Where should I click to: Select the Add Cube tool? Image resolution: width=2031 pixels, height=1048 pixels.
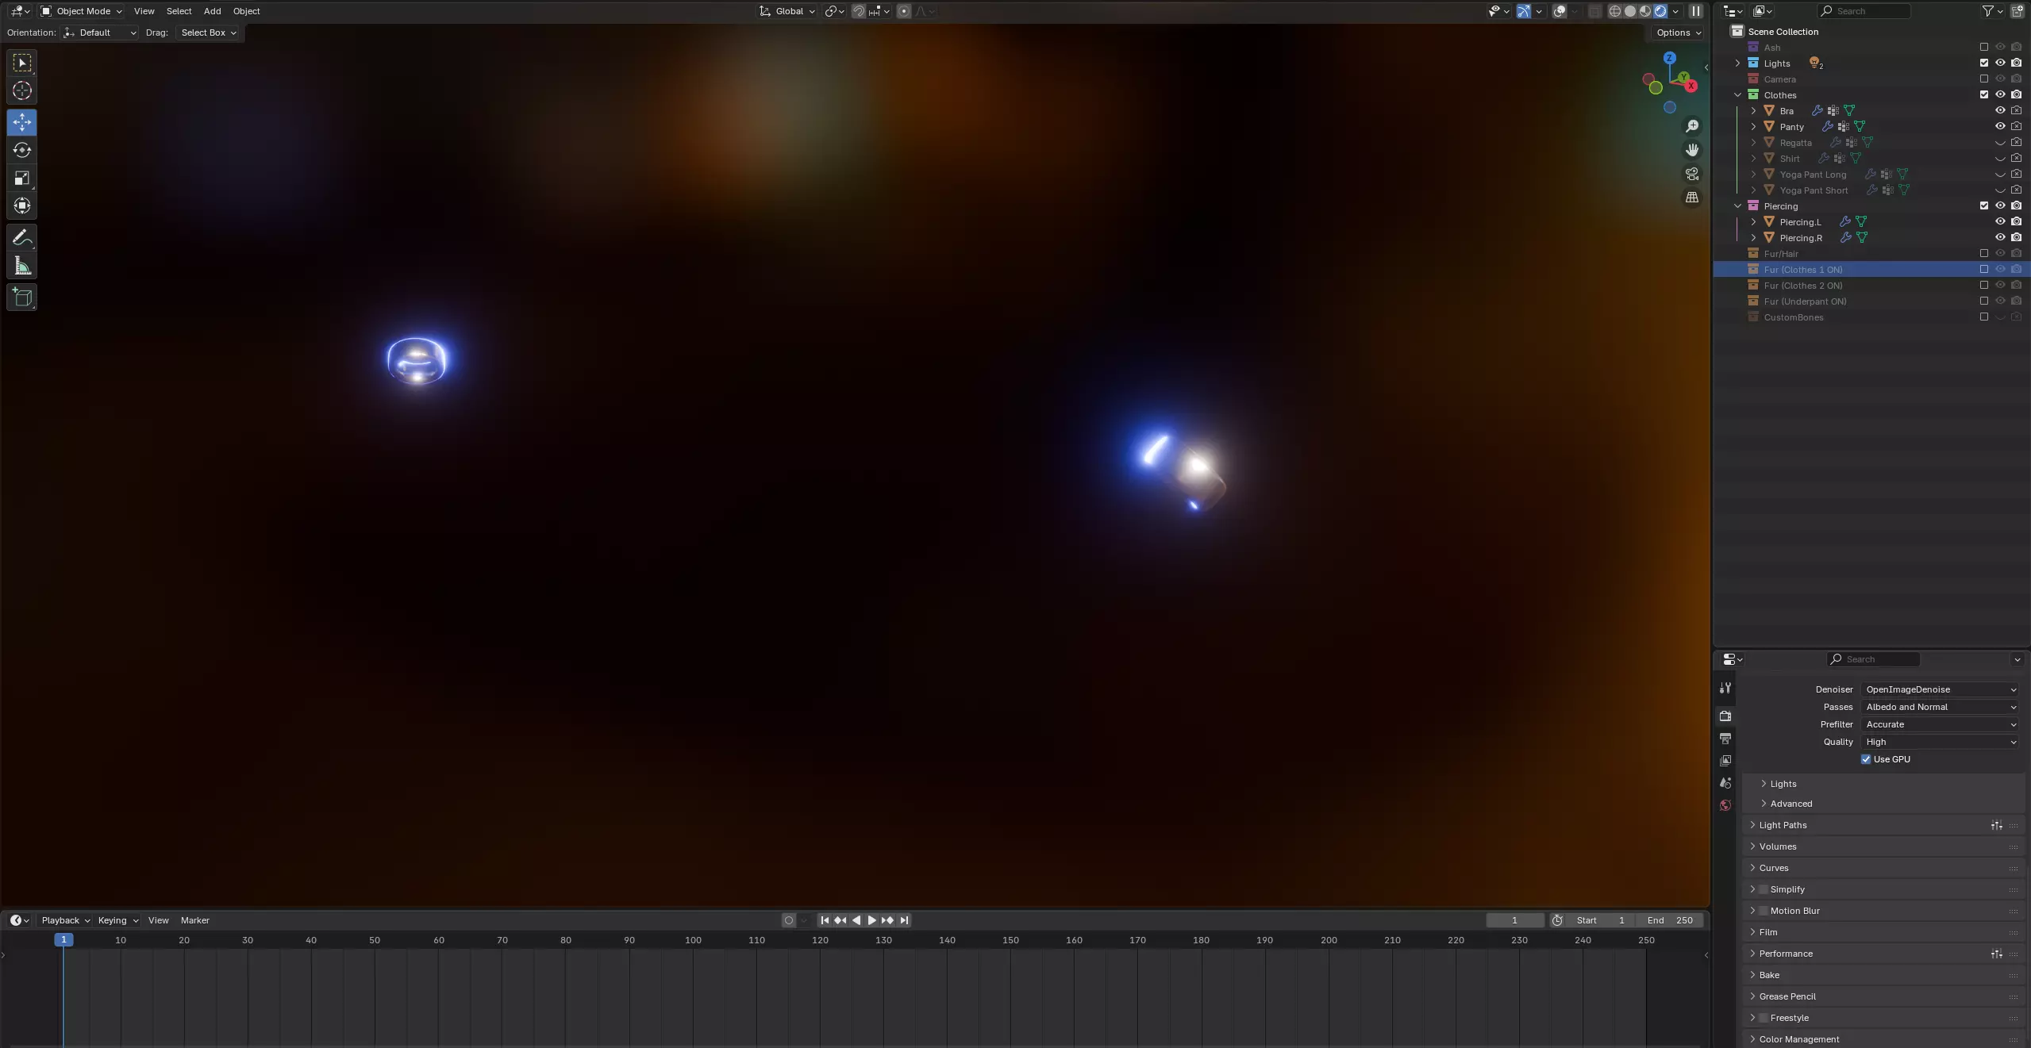click(x=22, y=298)
